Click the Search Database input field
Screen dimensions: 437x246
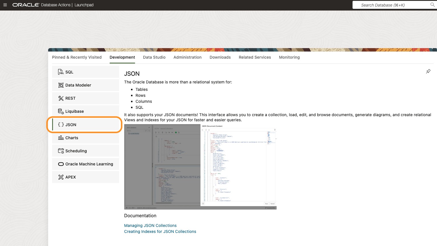point(390,5)
